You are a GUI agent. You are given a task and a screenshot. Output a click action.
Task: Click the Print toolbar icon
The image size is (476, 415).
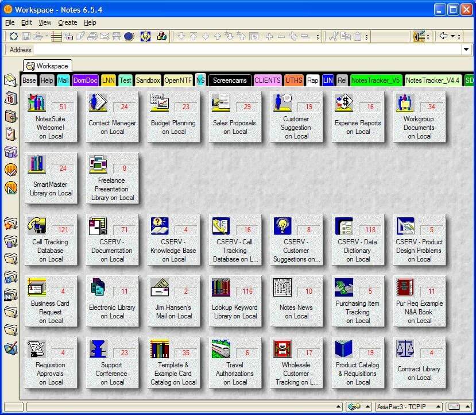[93, 36]
